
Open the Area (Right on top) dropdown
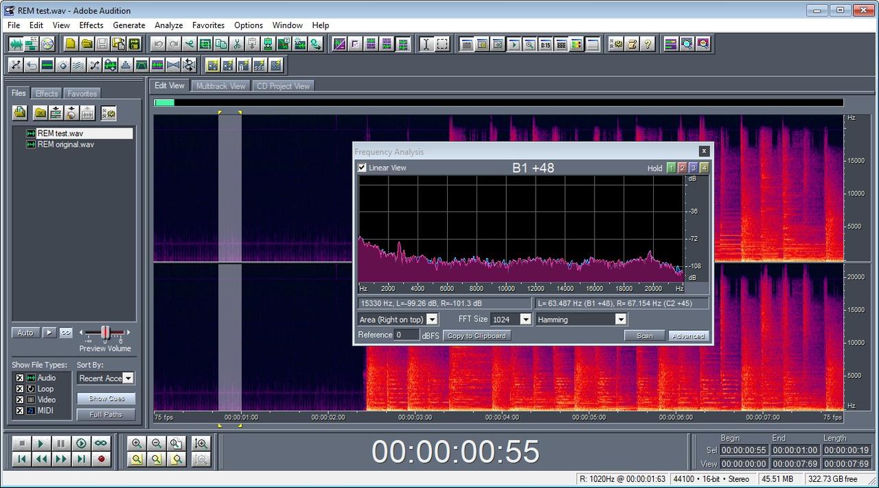pos(398,319)
